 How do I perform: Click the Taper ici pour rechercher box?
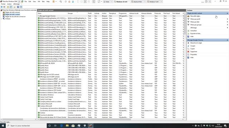26,126
